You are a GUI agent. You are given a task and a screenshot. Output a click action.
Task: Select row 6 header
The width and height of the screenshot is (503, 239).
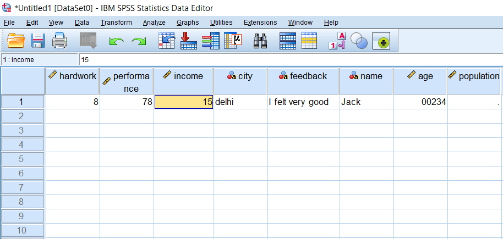coord(23,173)
